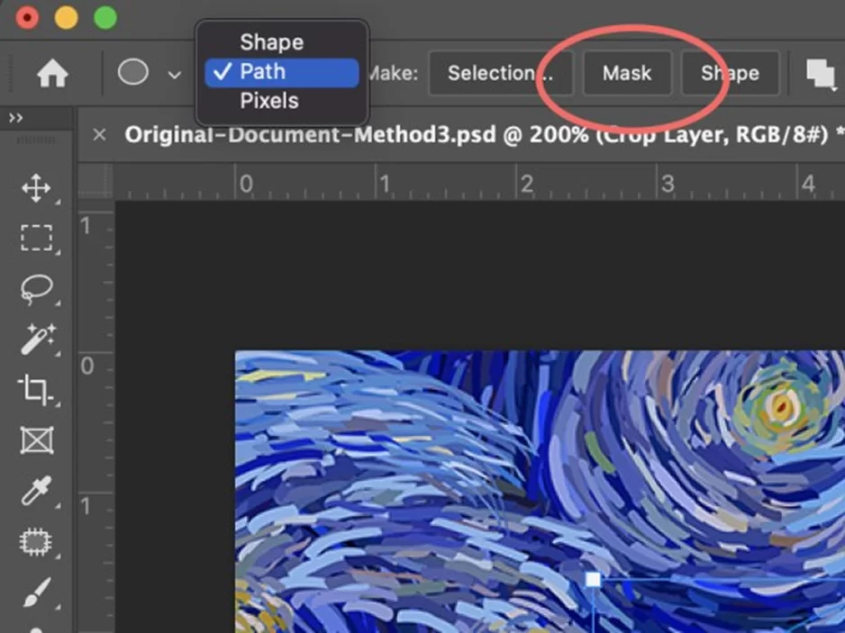
Task: Select the Lasso tool
Action: 36,289
